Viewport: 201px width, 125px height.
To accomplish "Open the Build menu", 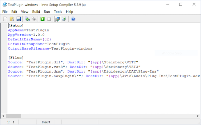I will click(36, 12).
